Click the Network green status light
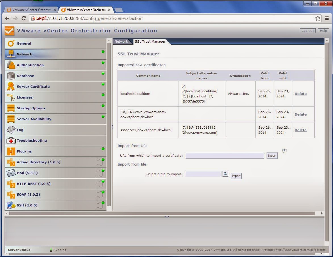Viewport: 333px width, 257px height. 103,52
